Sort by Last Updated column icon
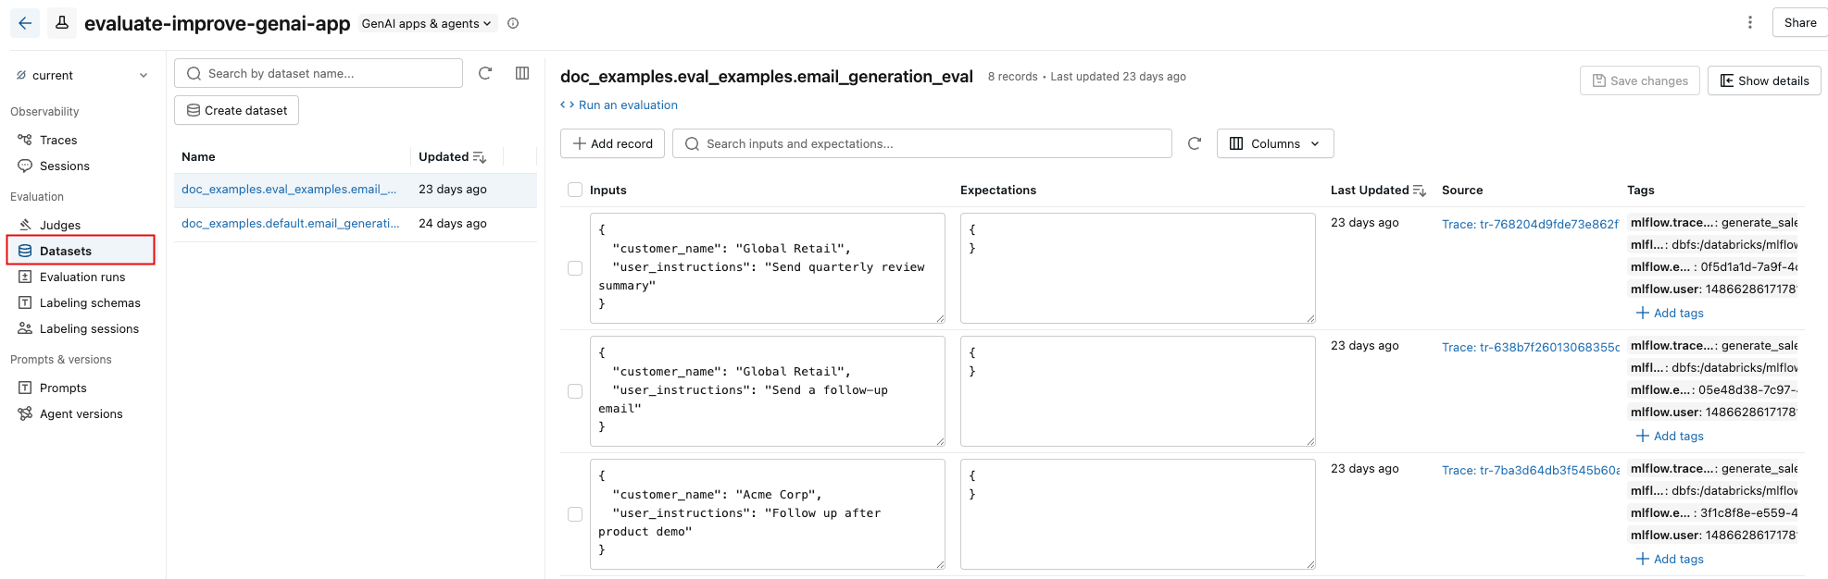 pyautogui.click(x=1419, y=191)
